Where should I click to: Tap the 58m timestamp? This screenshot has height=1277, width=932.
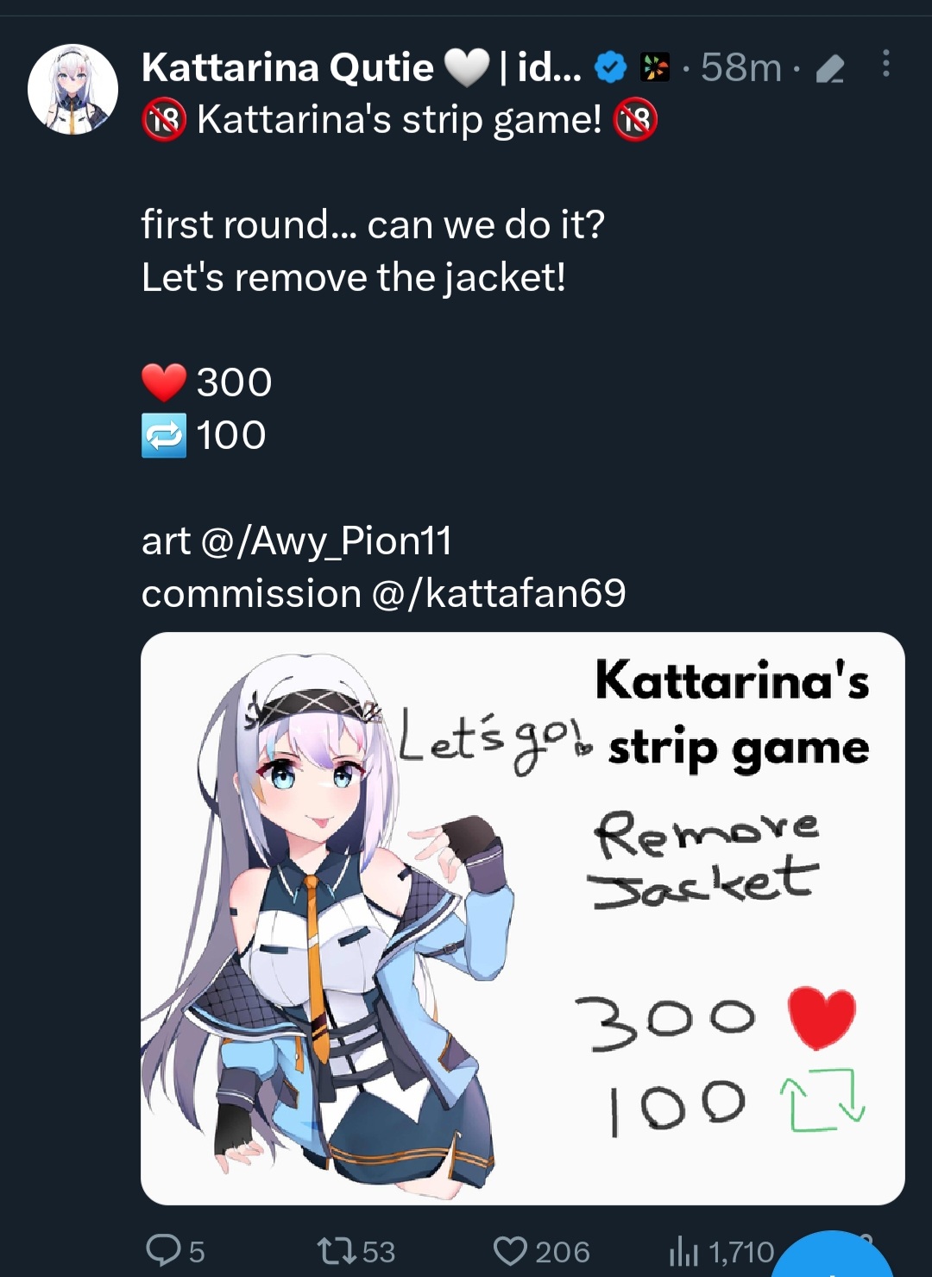(x=740, y=67)
